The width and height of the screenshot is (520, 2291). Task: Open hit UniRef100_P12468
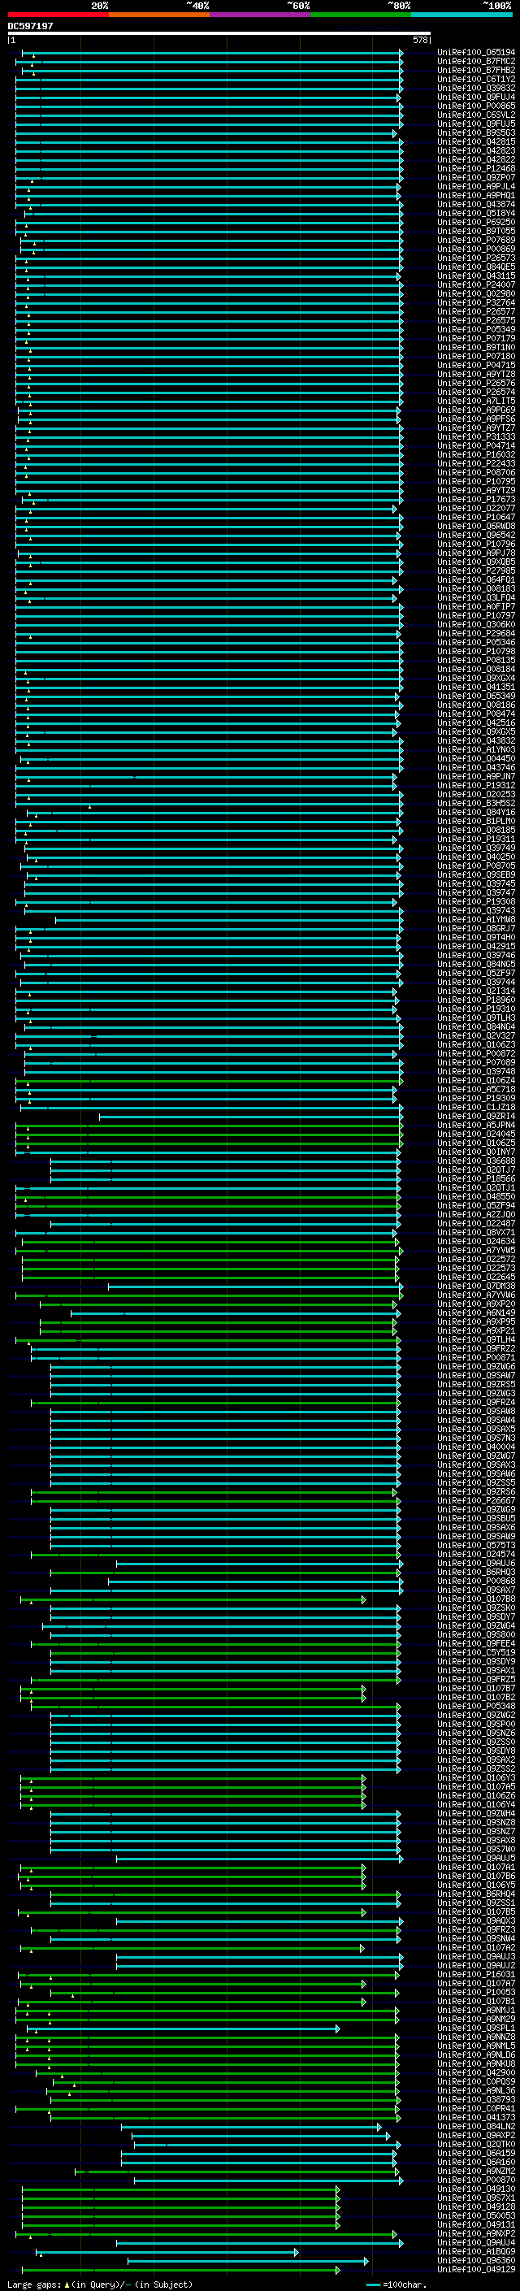[476, 169]
